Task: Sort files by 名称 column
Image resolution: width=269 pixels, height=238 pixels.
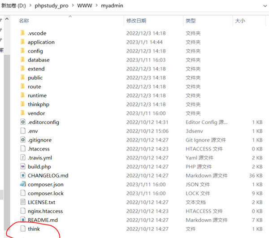Action: 24,21
